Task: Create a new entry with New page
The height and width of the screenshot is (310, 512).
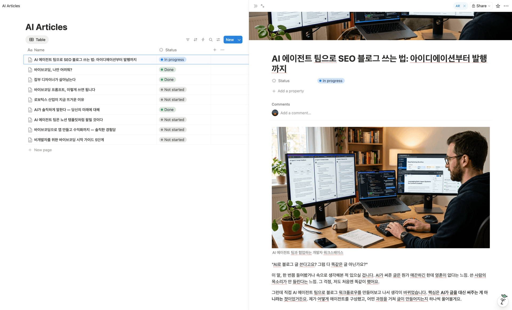Action: point(40,150)
